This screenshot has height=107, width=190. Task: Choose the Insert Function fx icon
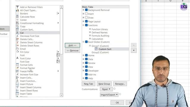17,81
